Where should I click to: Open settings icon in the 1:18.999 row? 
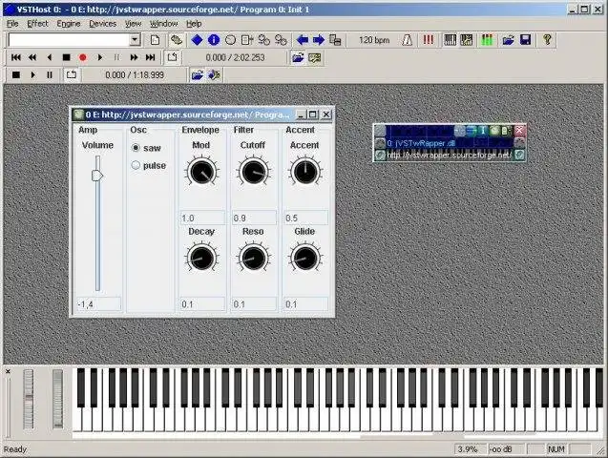coord(214,74)
